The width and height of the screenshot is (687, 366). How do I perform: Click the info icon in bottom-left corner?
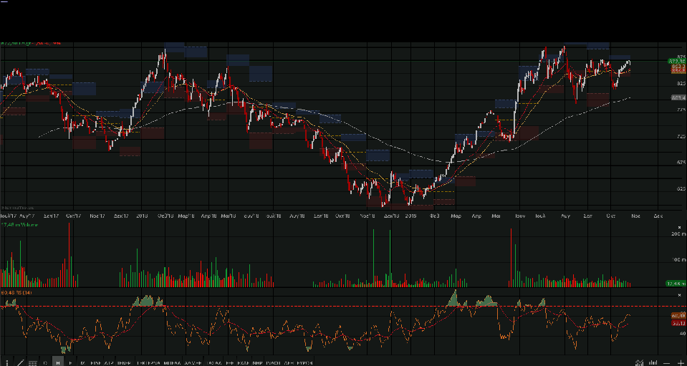(6, 362)
